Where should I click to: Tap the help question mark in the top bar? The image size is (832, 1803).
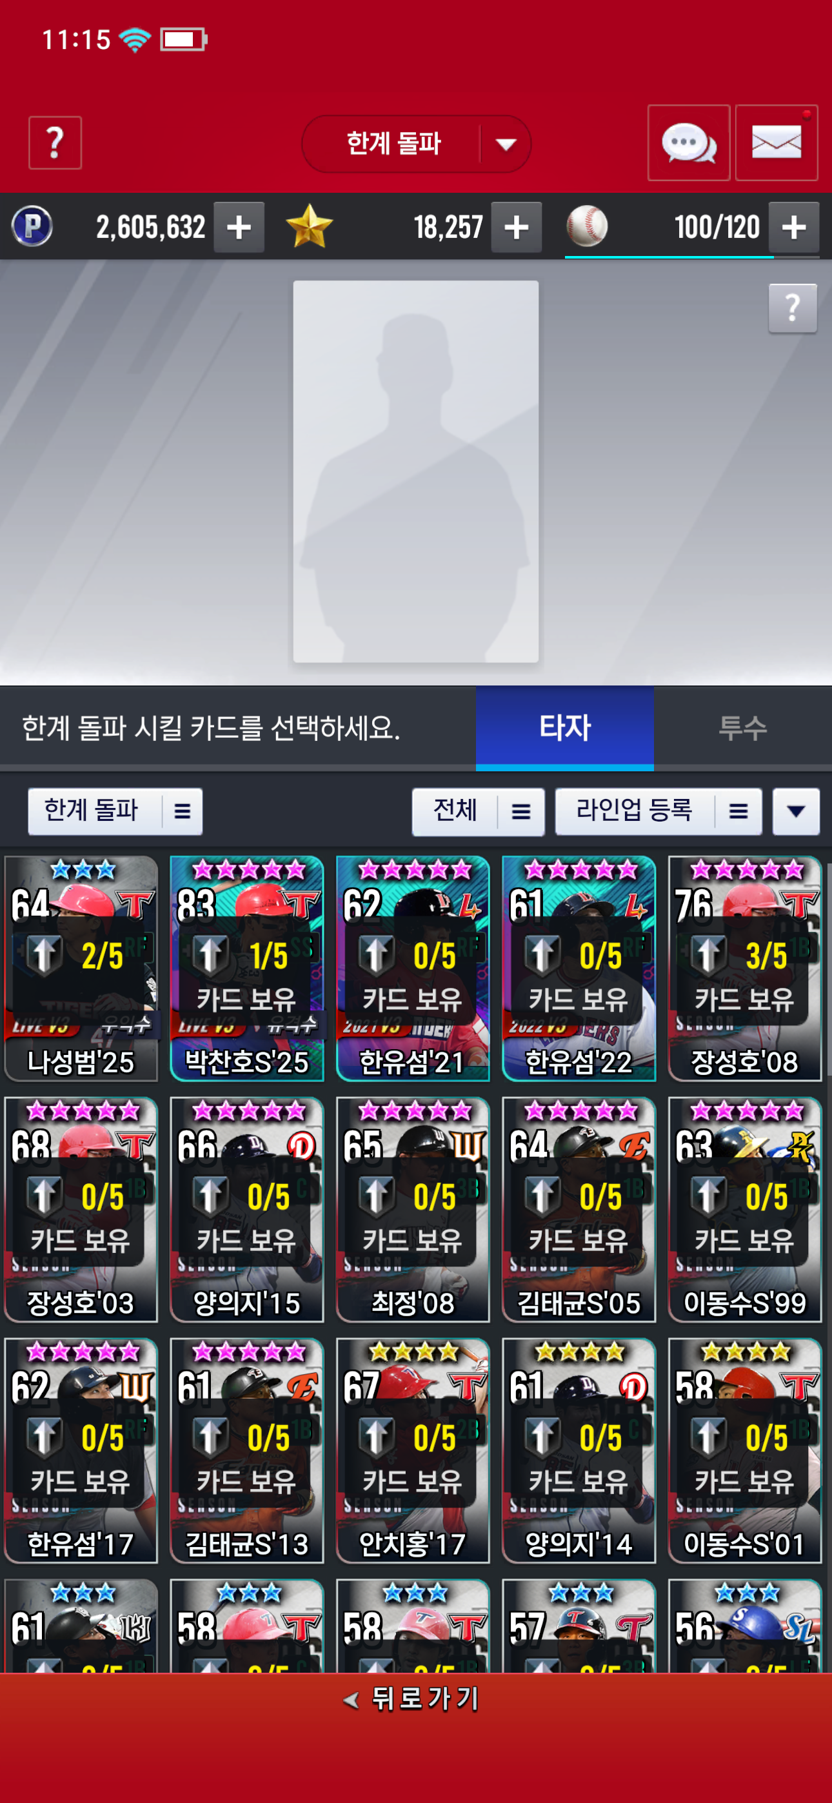pos(55,143)
